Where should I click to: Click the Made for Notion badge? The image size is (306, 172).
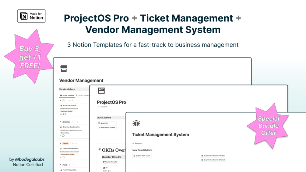pyautogui.click(x=31, y=16)
